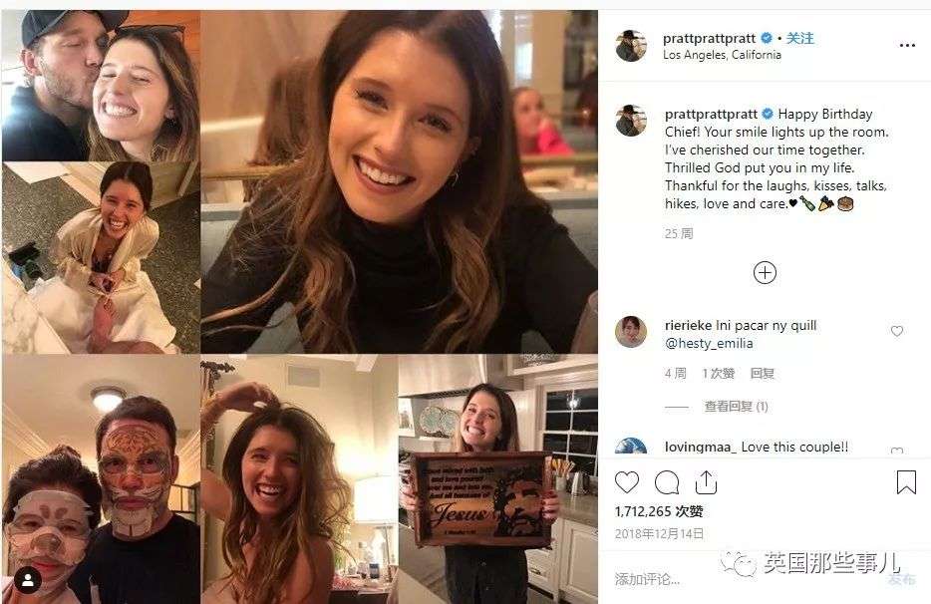Click lovingmaa_ commenter avatar
Image resolution: width=931 pixels, height=604 pixels.
(631, 449)
